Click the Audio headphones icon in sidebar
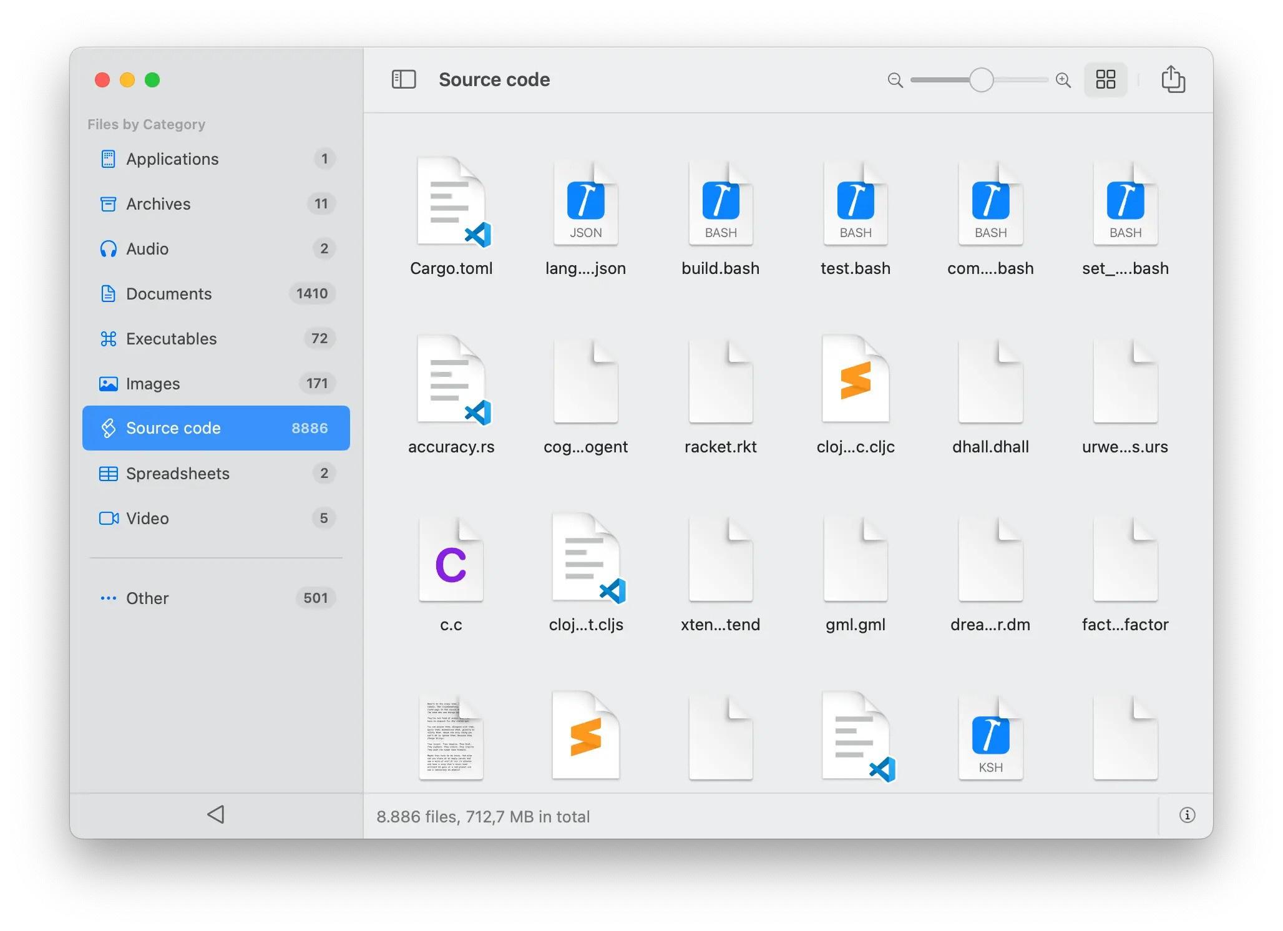 (109, 248)
